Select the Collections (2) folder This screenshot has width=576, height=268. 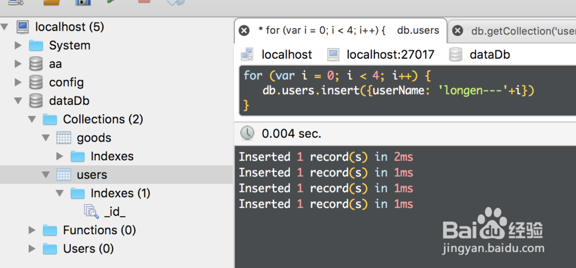pyautogui.click(x=103, y=119)
